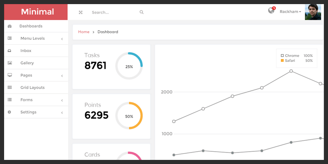Screen dimensions: 328x164
Task: Open the Rackham user dropdown
Action: [x=290, y=12]
